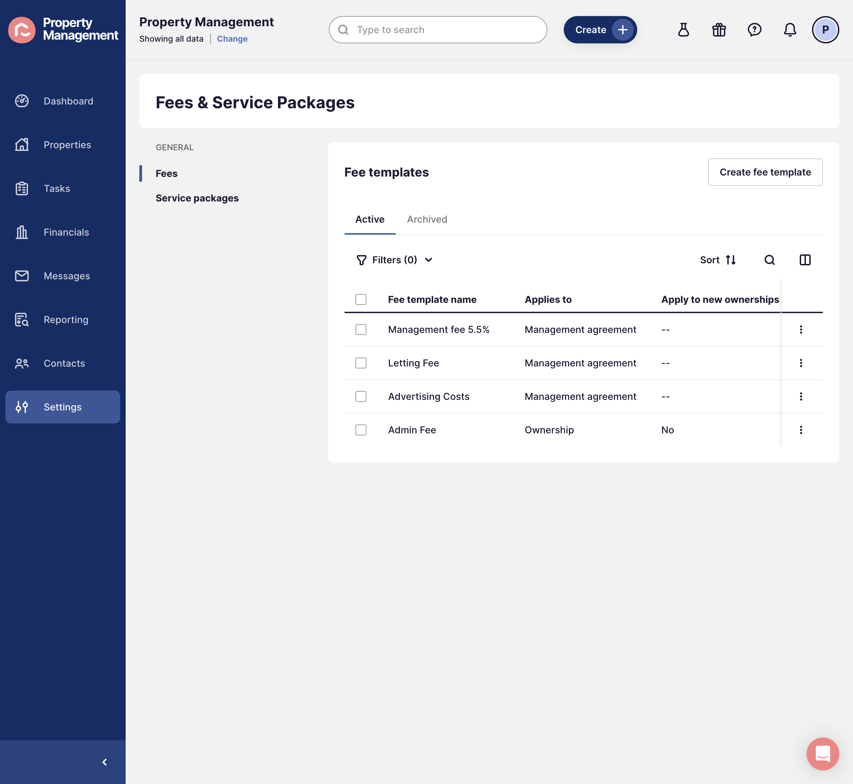Viewport: 853px width, 784px height.
Task: Open Messages in the sidebar
Action: pyautogui.click(x=63, y=276)
